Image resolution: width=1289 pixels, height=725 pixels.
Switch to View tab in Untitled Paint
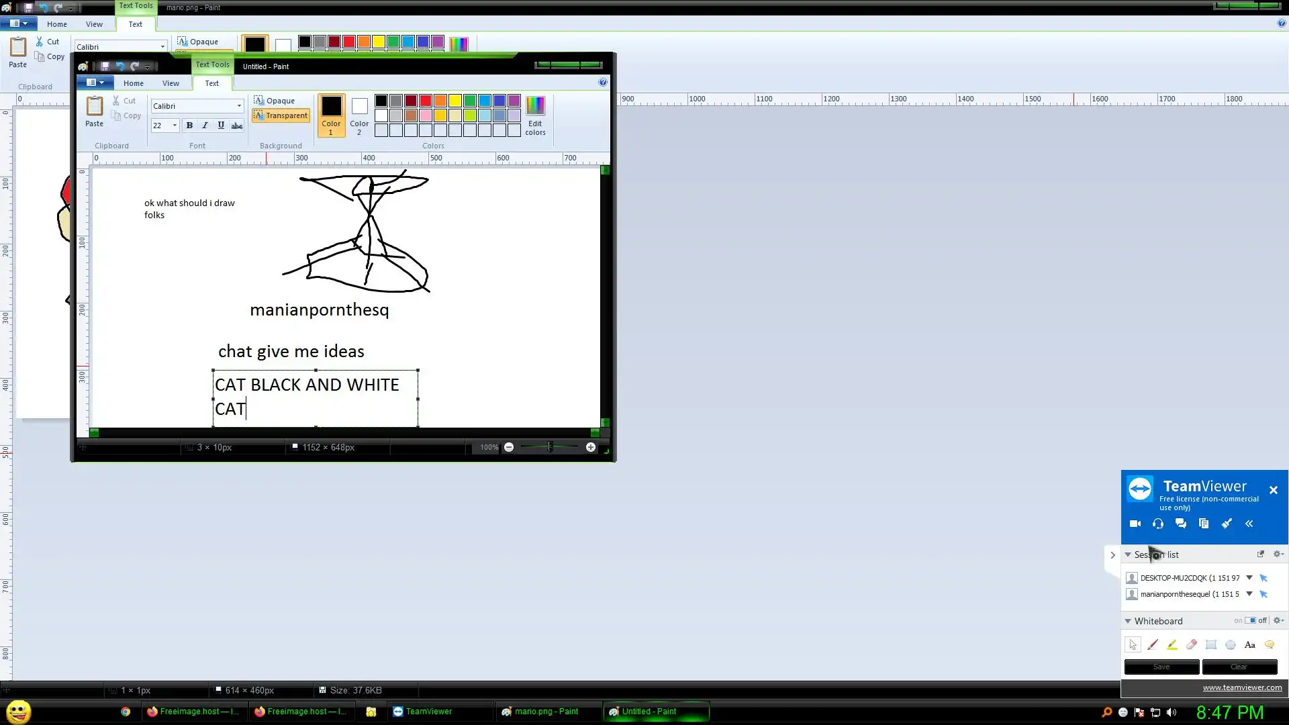(171, 83)
